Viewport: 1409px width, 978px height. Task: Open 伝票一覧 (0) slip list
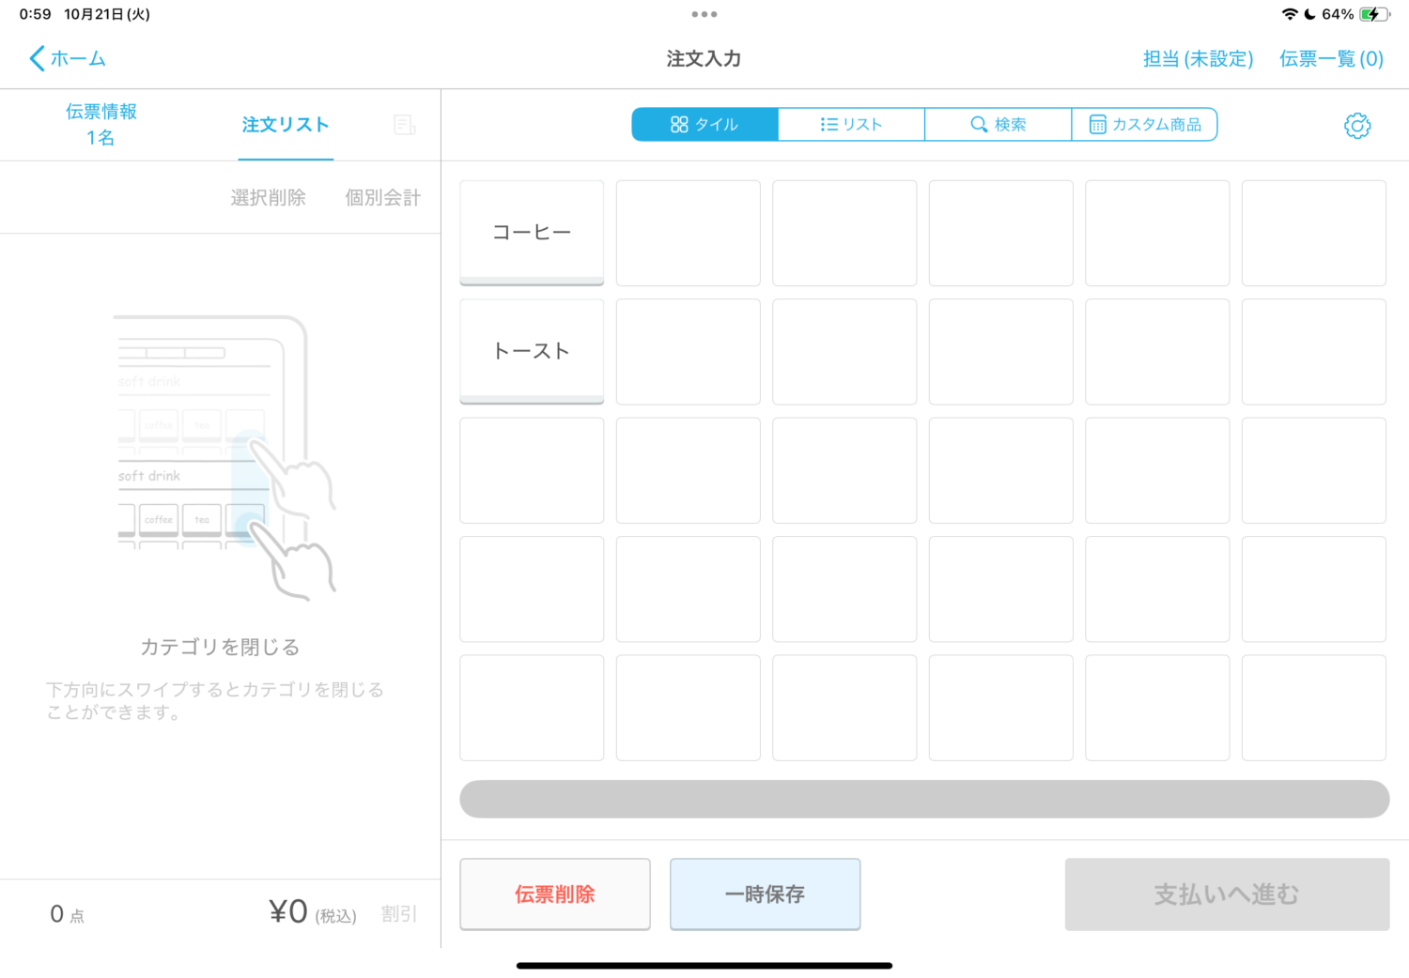pos(1331,59)
